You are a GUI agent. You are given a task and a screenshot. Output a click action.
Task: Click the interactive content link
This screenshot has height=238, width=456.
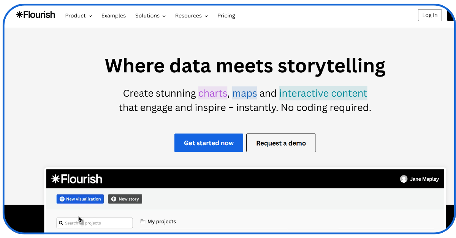pyautogui.click(x=323, y=93)
